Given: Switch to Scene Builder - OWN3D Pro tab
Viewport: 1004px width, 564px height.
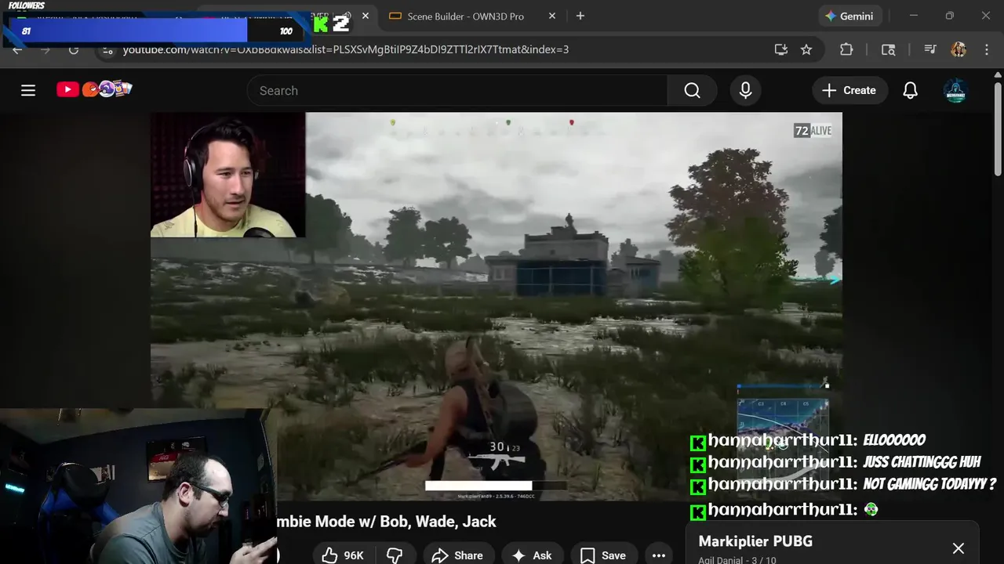Looking at the screenshot, I should pos(465,16).
